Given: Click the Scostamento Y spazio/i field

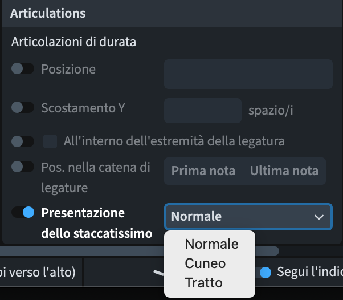Looking at the screenshot, I should coord(203,111).
